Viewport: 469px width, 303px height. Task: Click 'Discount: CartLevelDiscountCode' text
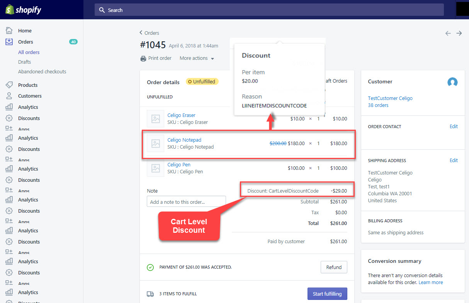tap(283, 191)
